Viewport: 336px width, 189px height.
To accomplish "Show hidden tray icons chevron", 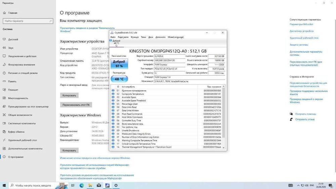I will click(298, 185).
